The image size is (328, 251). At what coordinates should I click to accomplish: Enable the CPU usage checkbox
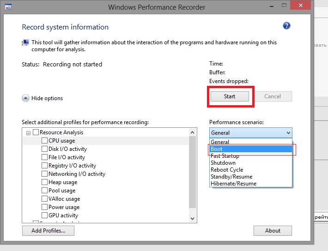(44, 140)
